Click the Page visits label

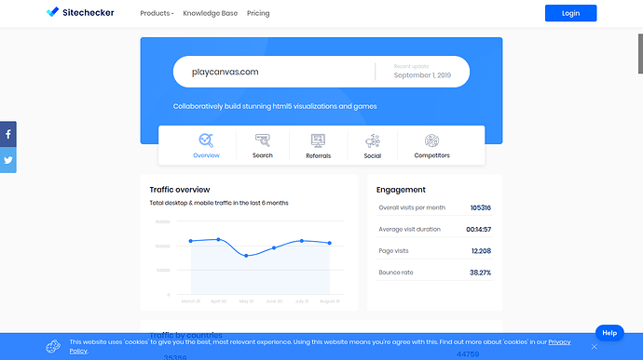[x=393, y=251]
